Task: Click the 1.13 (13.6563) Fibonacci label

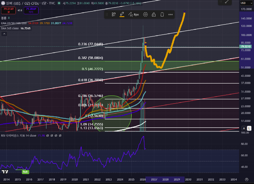Action: pos(92,128)
